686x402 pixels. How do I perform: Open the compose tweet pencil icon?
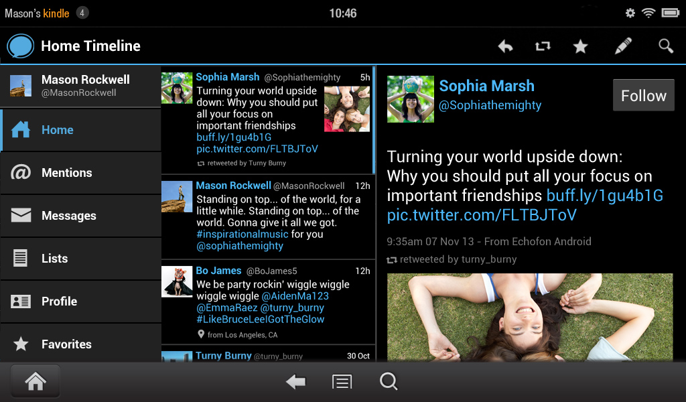click(x=622, y=46)
